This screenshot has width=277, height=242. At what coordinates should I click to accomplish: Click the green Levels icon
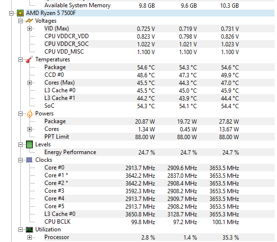point(29,144)
